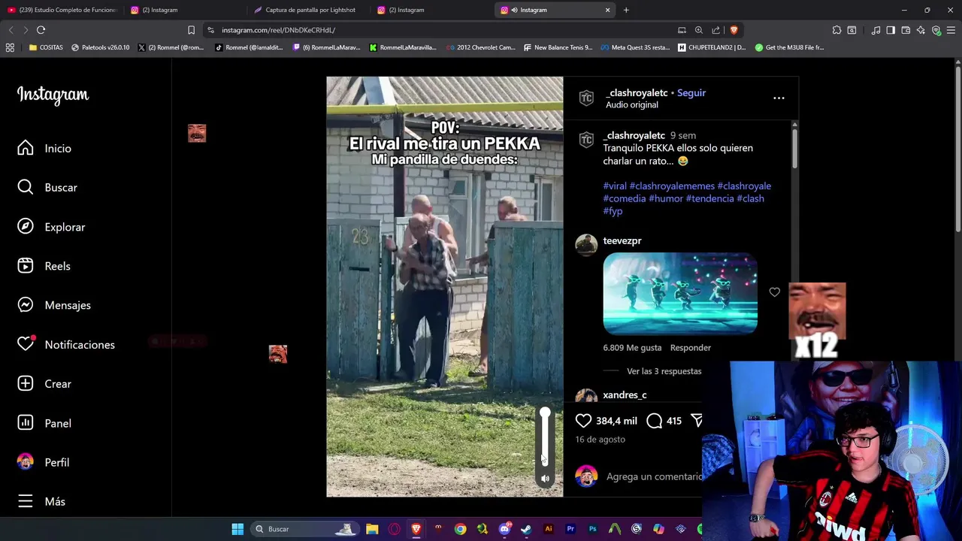Click the browser address bar URL
Image resolution: width=962 pixels, height=541 pixels.
coord(278,30)
